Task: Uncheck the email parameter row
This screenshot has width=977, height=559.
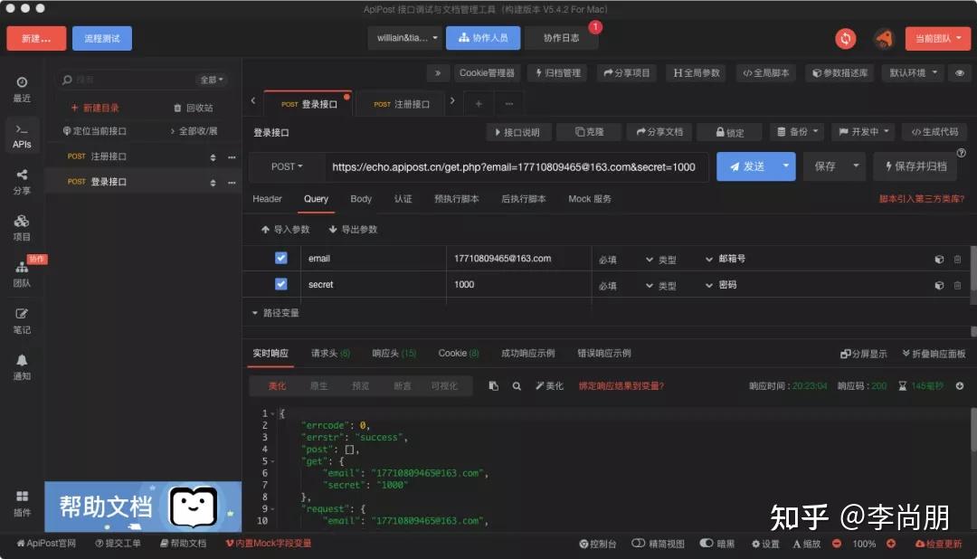Action: [280, 258]
